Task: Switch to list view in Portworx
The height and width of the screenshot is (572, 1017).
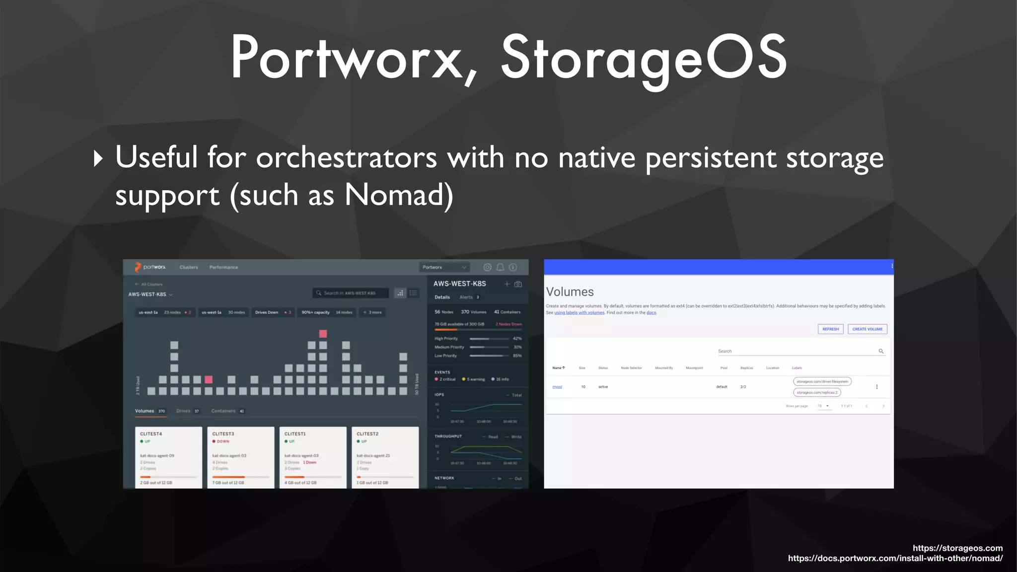Action: [413, 293]
